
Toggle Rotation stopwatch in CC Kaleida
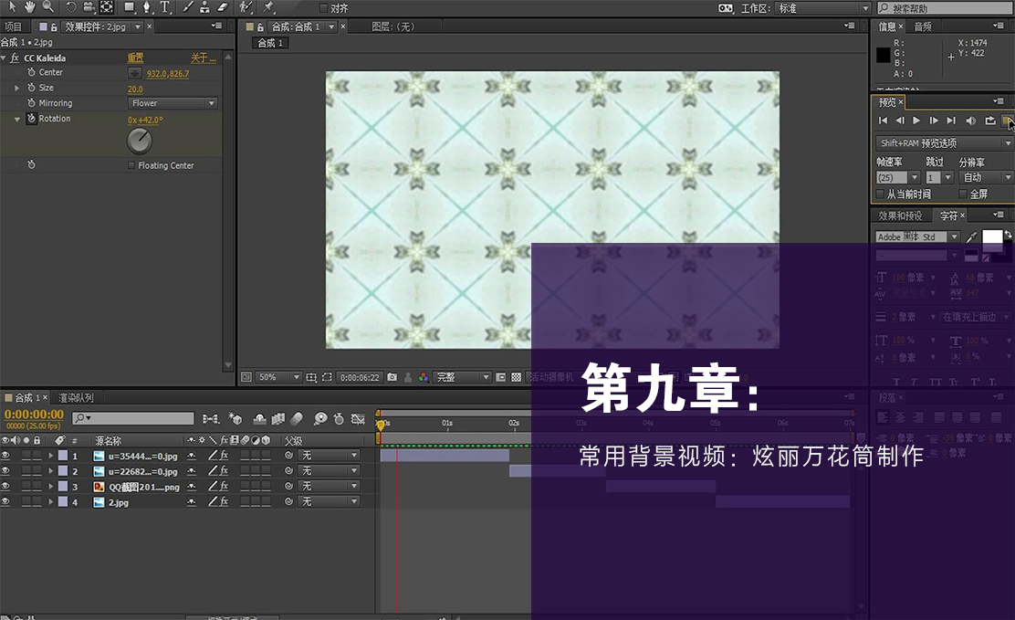click(x=31, y=119)
